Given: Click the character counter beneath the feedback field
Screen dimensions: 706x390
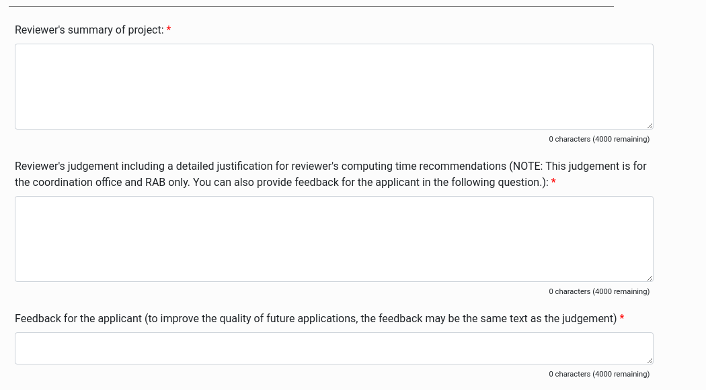Looking at the screenshot, I should 599,374.
